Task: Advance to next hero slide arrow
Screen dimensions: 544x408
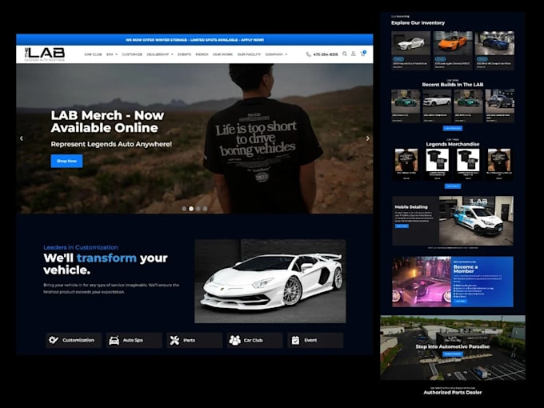Action: click(x=368, y=138)
